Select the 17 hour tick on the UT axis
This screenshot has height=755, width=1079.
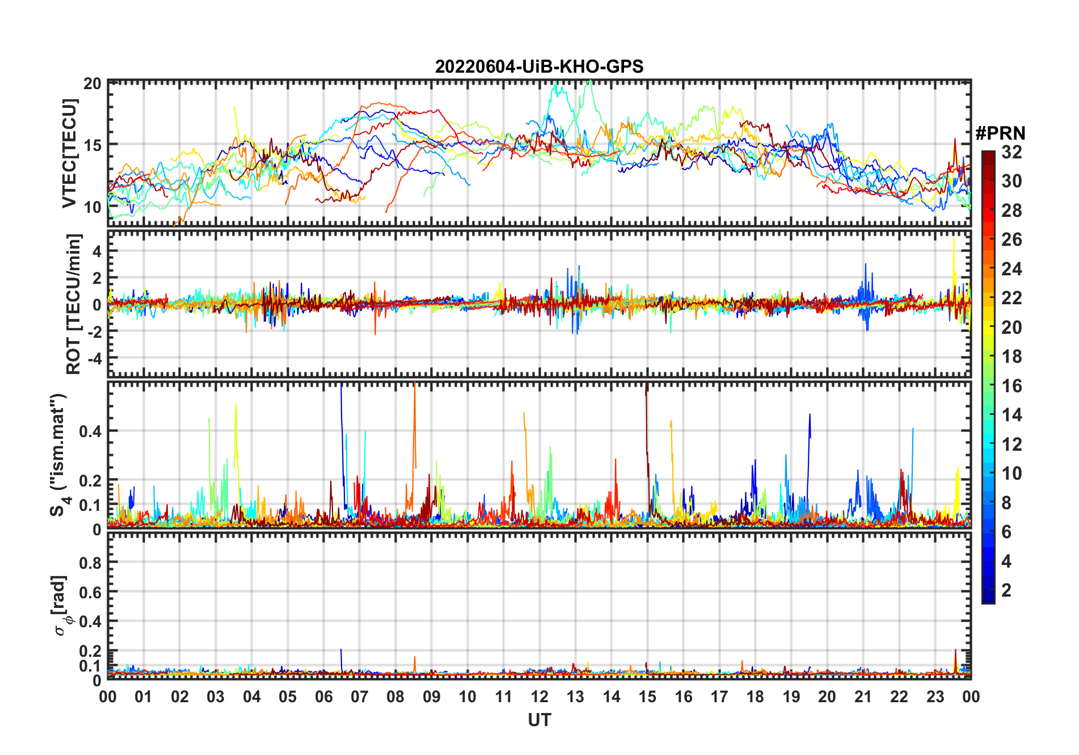click(x=719, y=697)
